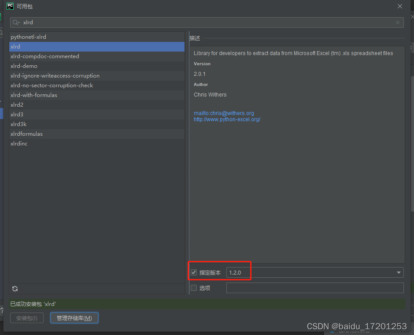414x335 pixels.
Task: Click inside the xlrd search field
Action: [88, 22]
